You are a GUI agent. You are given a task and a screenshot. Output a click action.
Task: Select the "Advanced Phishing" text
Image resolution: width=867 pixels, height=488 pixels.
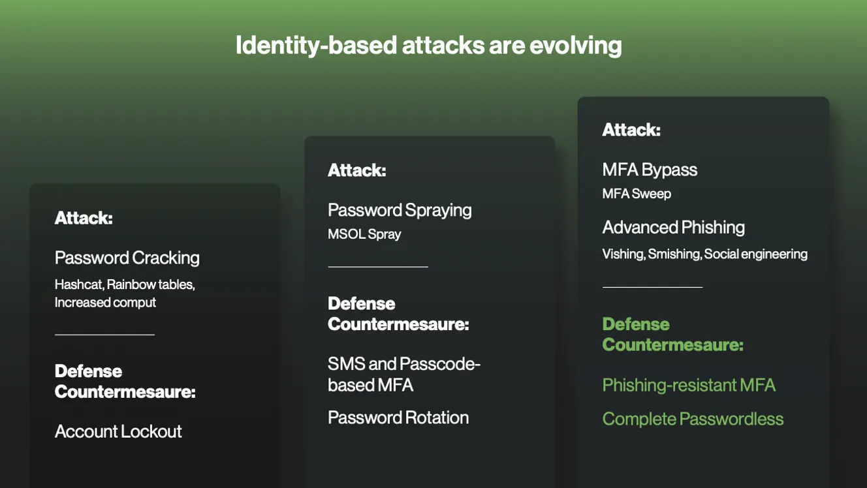(x=673, y=227)
